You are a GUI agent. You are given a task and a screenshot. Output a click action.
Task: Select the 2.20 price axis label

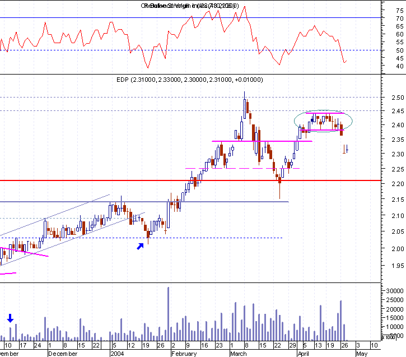click(398, 184)
